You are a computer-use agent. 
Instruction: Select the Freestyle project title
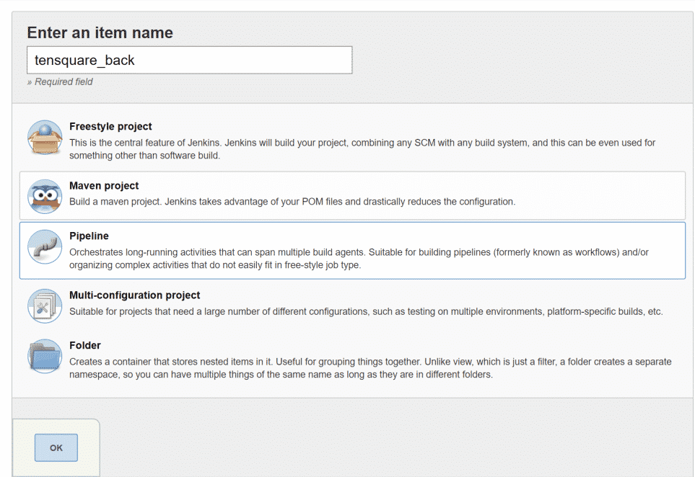click(110, 127)
